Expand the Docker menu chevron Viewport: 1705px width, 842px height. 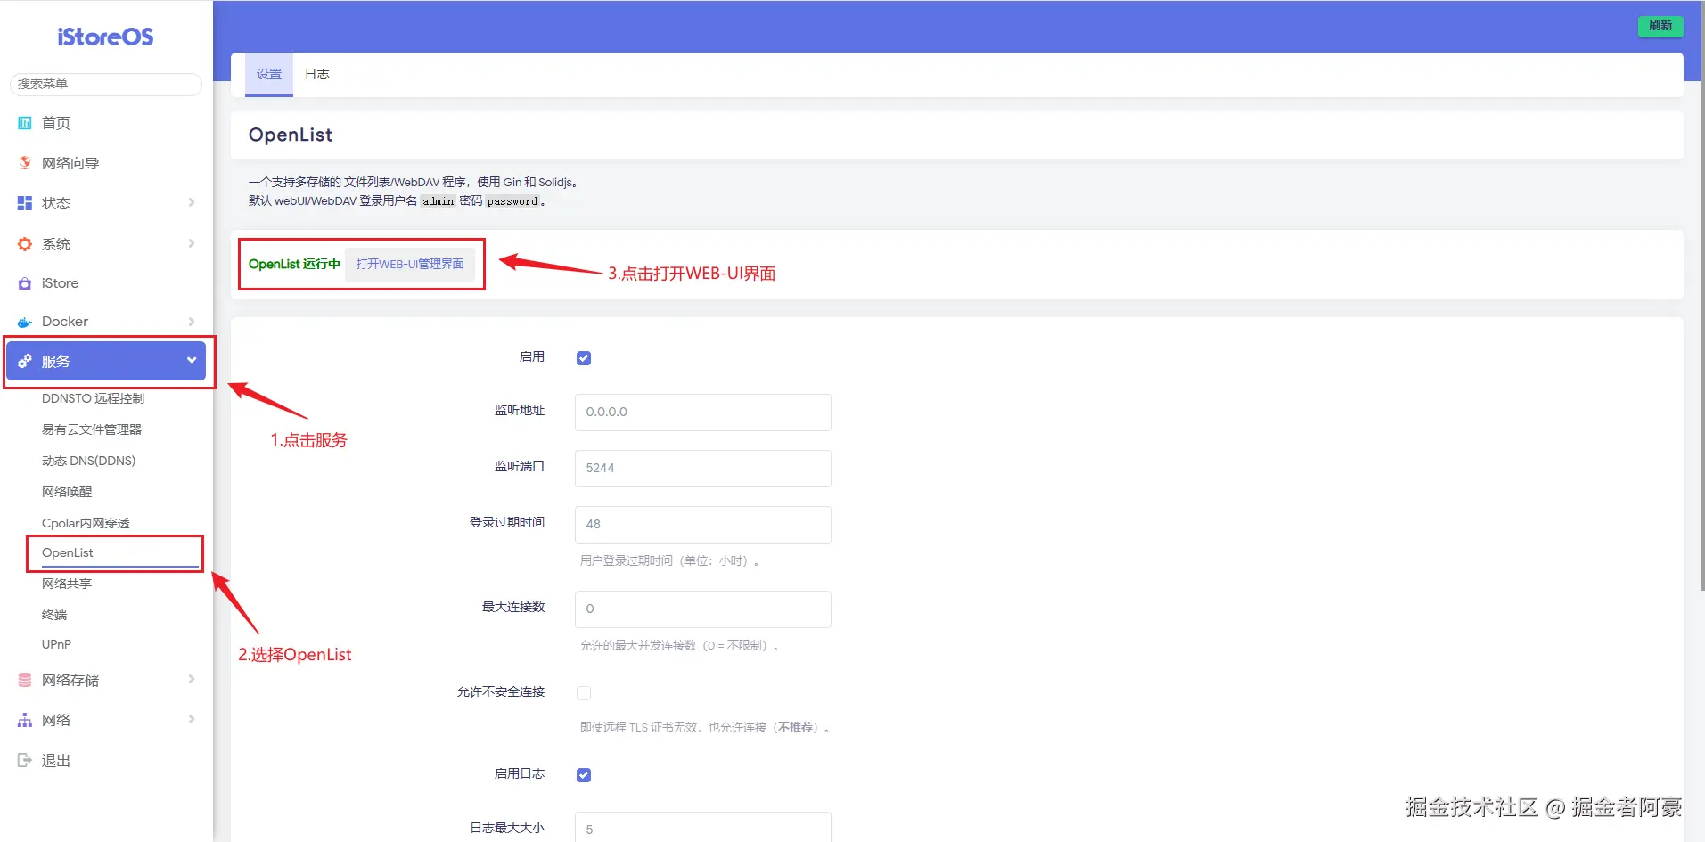[192, 322]
